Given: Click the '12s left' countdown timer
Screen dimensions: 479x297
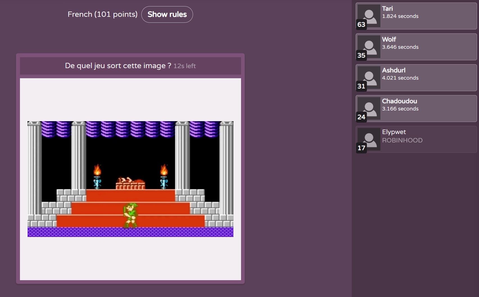Looking at the screenshot, I should [185, 66].
